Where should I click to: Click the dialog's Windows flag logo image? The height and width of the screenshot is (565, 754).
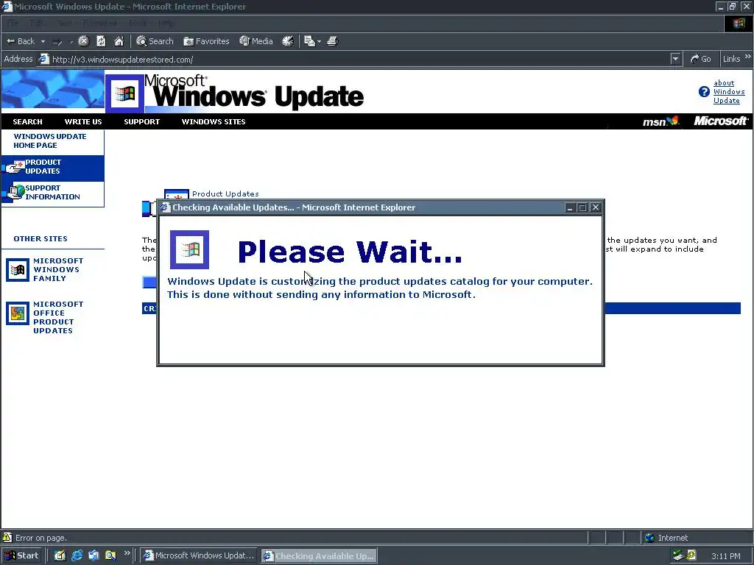tap(189, 249)
